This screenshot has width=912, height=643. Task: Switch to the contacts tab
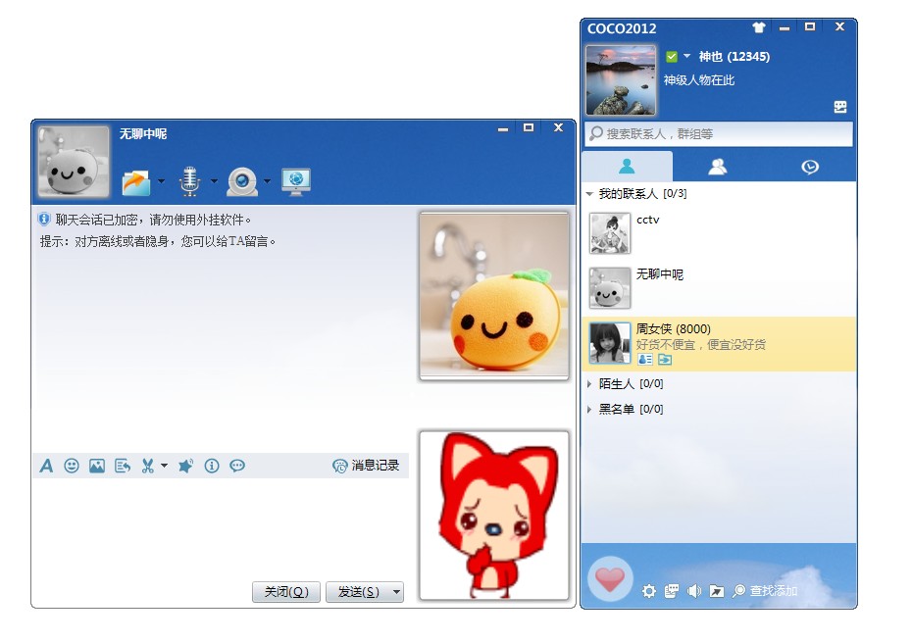[627, 167]
